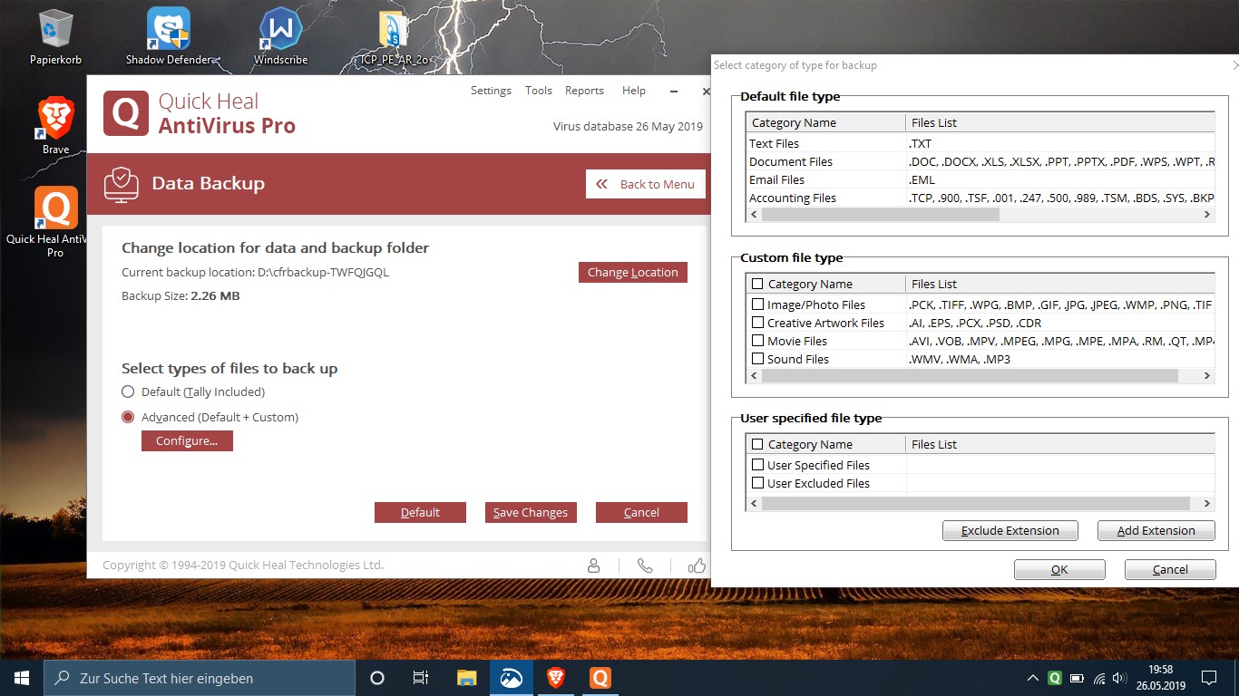The width and height of the screenshot is (1239, 696).
Task: Open File Explorer from the taskbar
Action: (x=466, y=678)
